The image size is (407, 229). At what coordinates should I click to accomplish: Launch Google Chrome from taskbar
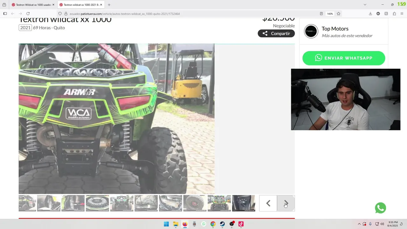[x=213, y=224]
